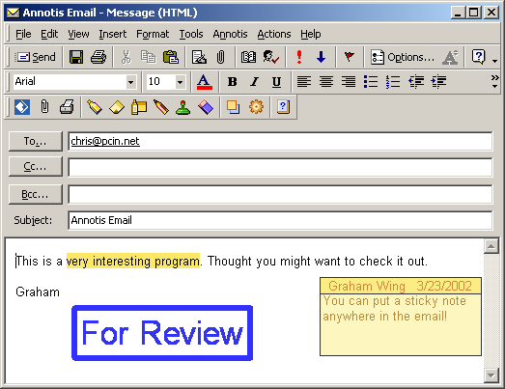Image resolution: width=505 pixels, height=389 pixels.
Task: Set low importance with blue down arrow
Action: [322, 57]
